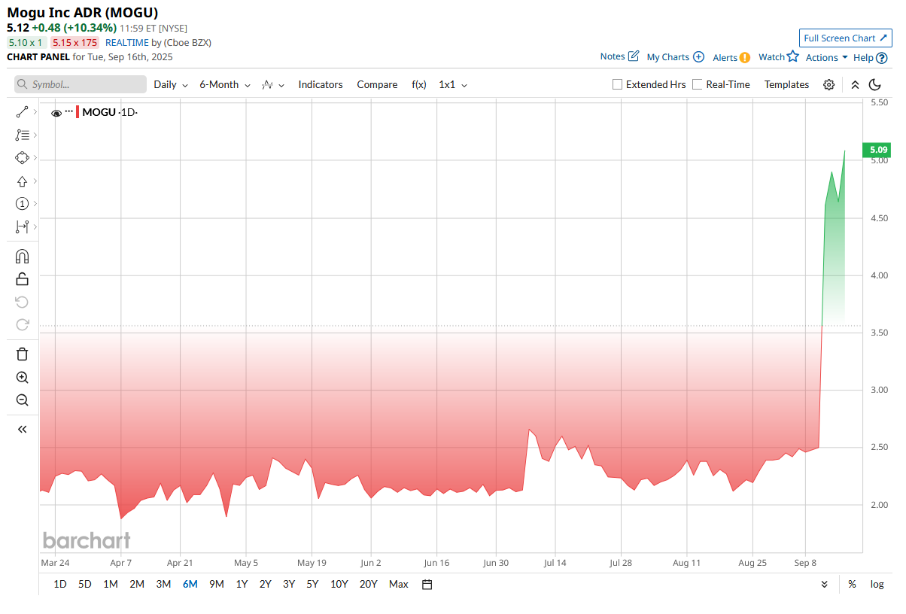Collapse the drawing tools sidebar
The height and width of the screenshot is (614, 906).
click(22, 429)
